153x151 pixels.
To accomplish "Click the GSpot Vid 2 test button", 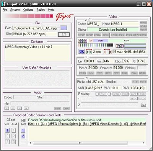I will (x=7, y=136).
